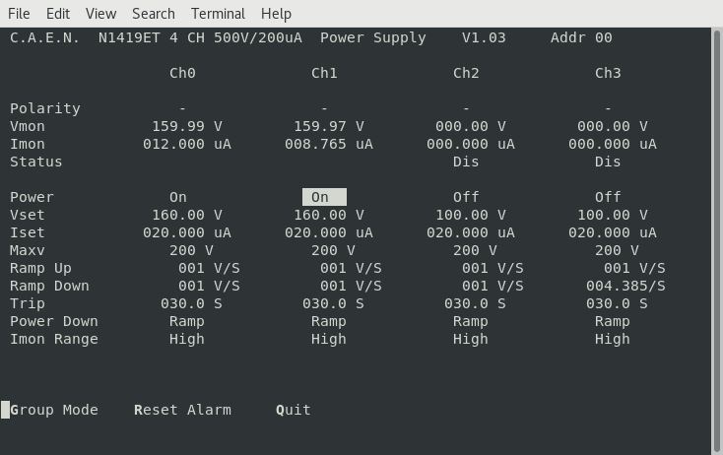Open the View menu
This screenshot has height=455, width=723.
(x=100, y=14)
